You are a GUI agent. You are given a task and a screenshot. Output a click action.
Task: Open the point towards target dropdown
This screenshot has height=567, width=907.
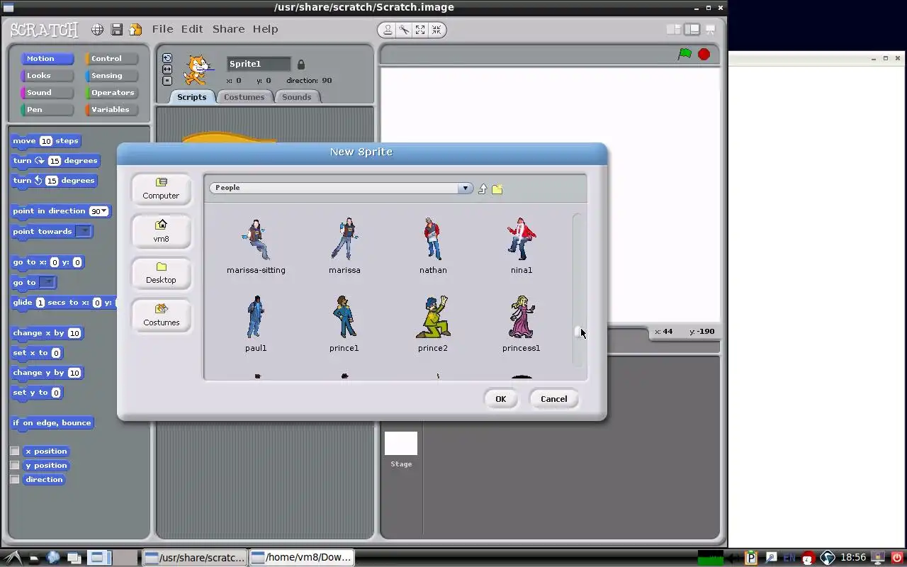(84, 231)
